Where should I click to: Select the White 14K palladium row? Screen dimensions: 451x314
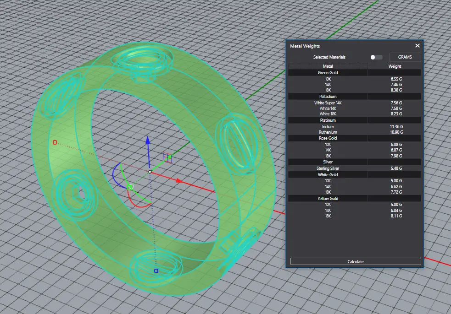[x=355, y=108]
